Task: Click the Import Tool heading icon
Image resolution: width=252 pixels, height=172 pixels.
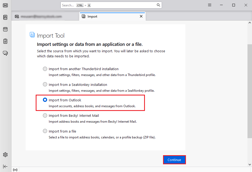Action: coord(32,35)
